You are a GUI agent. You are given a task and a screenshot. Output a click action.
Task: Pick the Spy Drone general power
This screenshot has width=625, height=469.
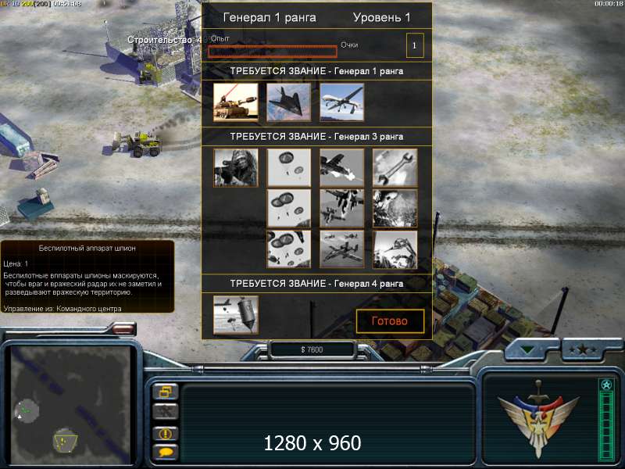pos(342,102)
